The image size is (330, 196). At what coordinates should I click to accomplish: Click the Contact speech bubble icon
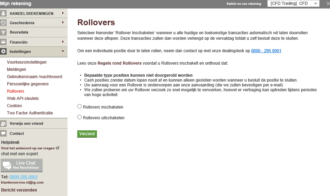coord(3,133)
